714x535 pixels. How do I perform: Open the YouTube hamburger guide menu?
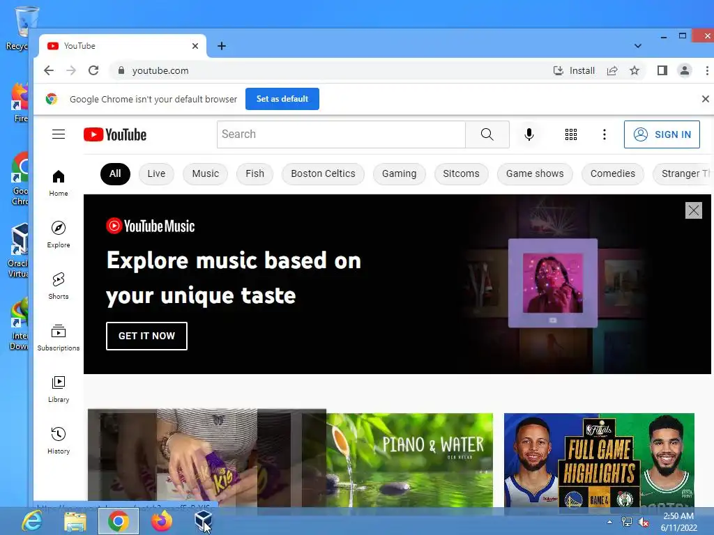(59, 134)
